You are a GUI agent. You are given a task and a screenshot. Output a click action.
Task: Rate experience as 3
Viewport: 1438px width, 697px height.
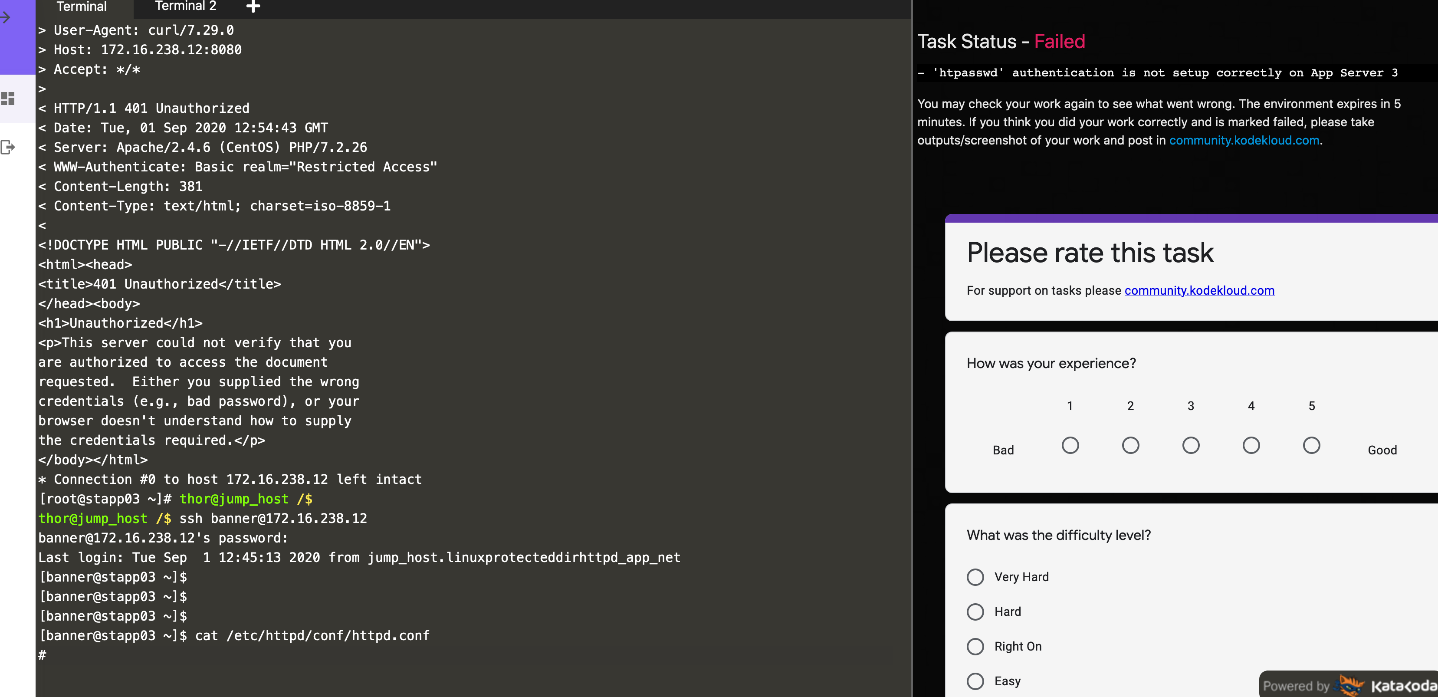[x=1190, y=445]
